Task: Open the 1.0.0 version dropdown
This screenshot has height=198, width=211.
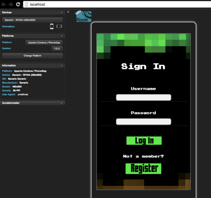Action: [x=57, y=48]
